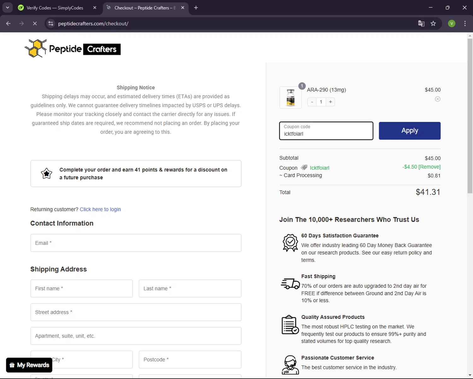
Task: Apply the coupon code
Action: 410,131
